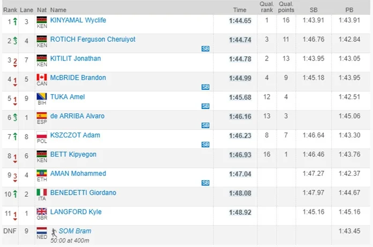The width and height of the screenshot is (373, 247).
Task: Click the Polish flag next to KSZCZOT Adam
Action: 41,136
